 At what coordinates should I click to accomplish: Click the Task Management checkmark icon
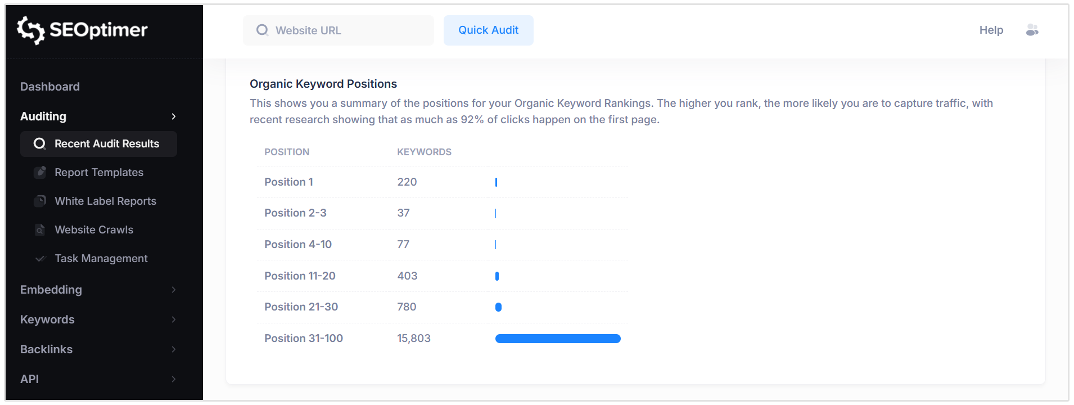(x=40, y=258)
